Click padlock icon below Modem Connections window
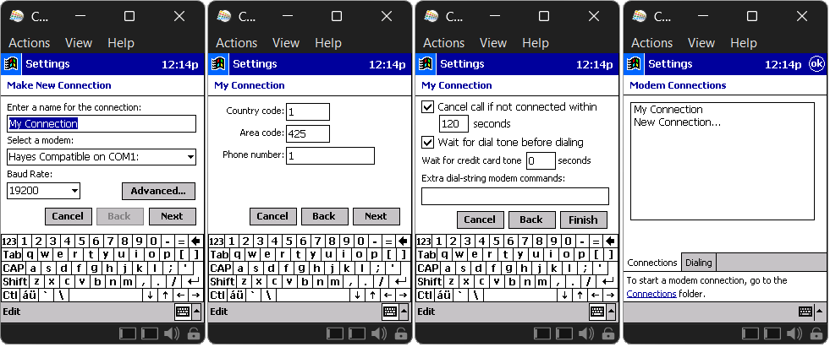The width and height of the screenshot is (830, 347). (x=816, y=333)
